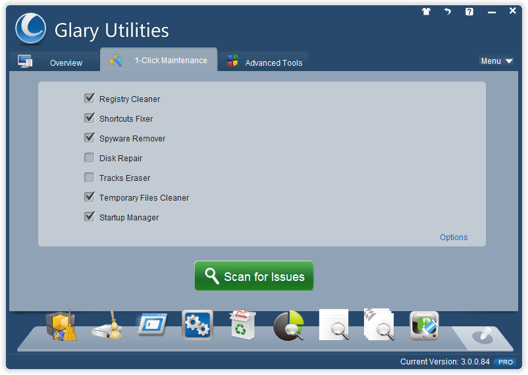The image size is (528, 375).
Task: Open the blue gears dock icon
Action: click(198, 325)
